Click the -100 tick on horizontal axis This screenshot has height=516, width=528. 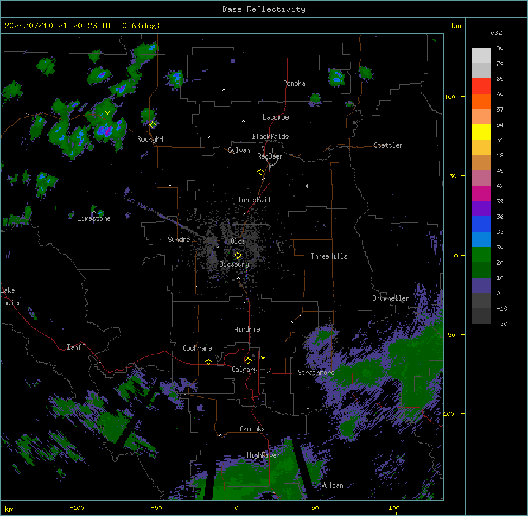click(77, 507)
